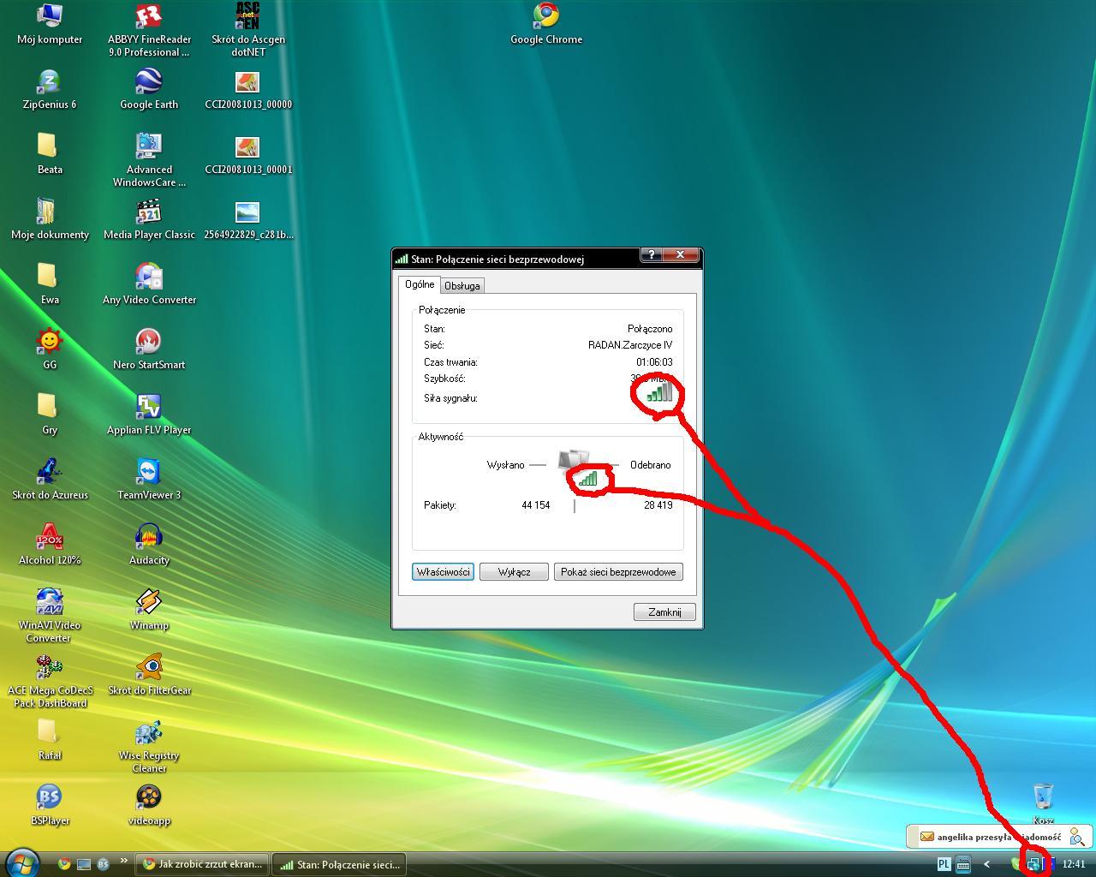Expand the quick launch overflow chevron

click(x=124, y=861)
